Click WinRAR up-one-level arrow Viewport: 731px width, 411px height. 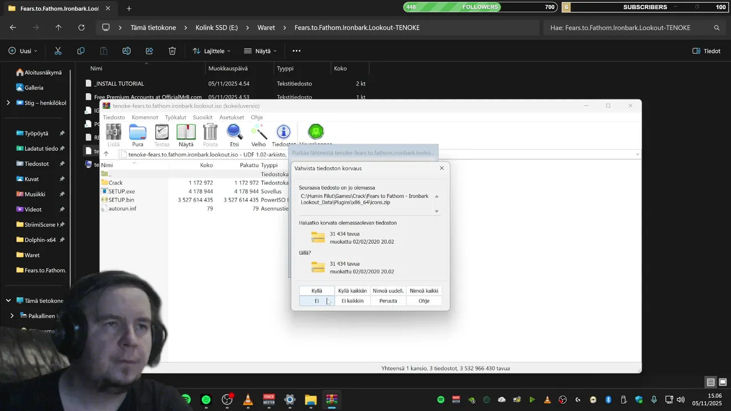tap(106, 154)
